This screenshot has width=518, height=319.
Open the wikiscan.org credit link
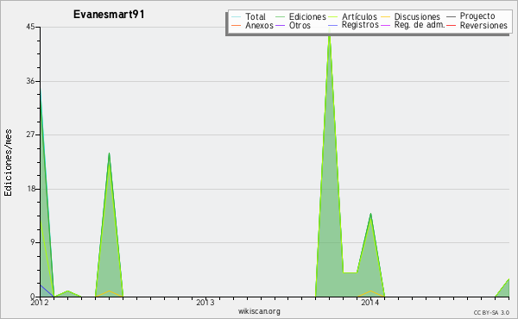point(259,311)
